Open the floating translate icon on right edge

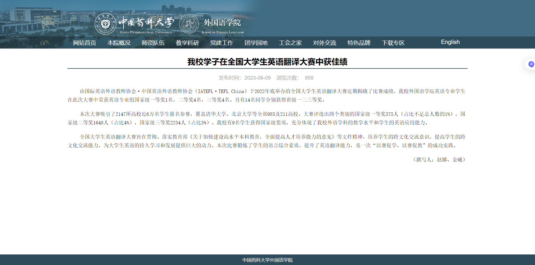coord(531,64)
